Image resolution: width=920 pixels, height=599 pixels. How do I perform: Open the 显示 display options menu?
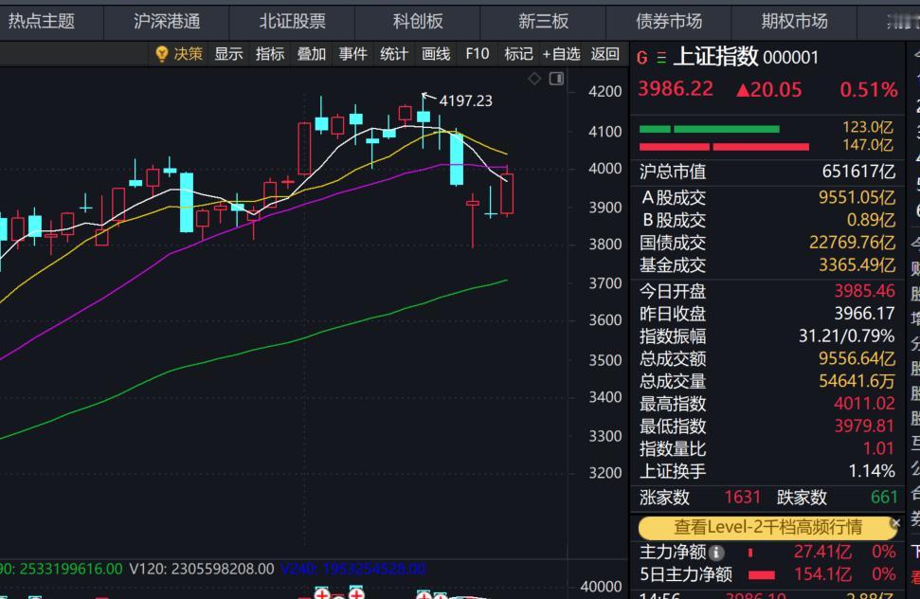click(x=230, y=54)
